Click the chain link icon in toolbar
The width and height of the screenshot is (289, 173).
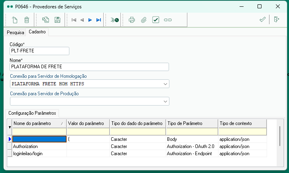(168, 19)
